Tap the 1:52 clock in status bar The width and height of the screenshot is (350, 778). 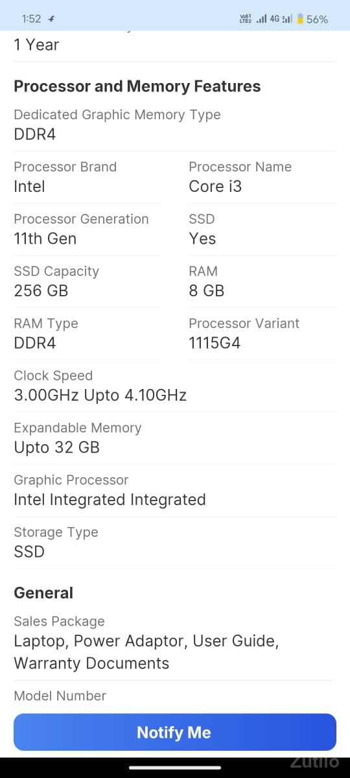pos(31,19)
